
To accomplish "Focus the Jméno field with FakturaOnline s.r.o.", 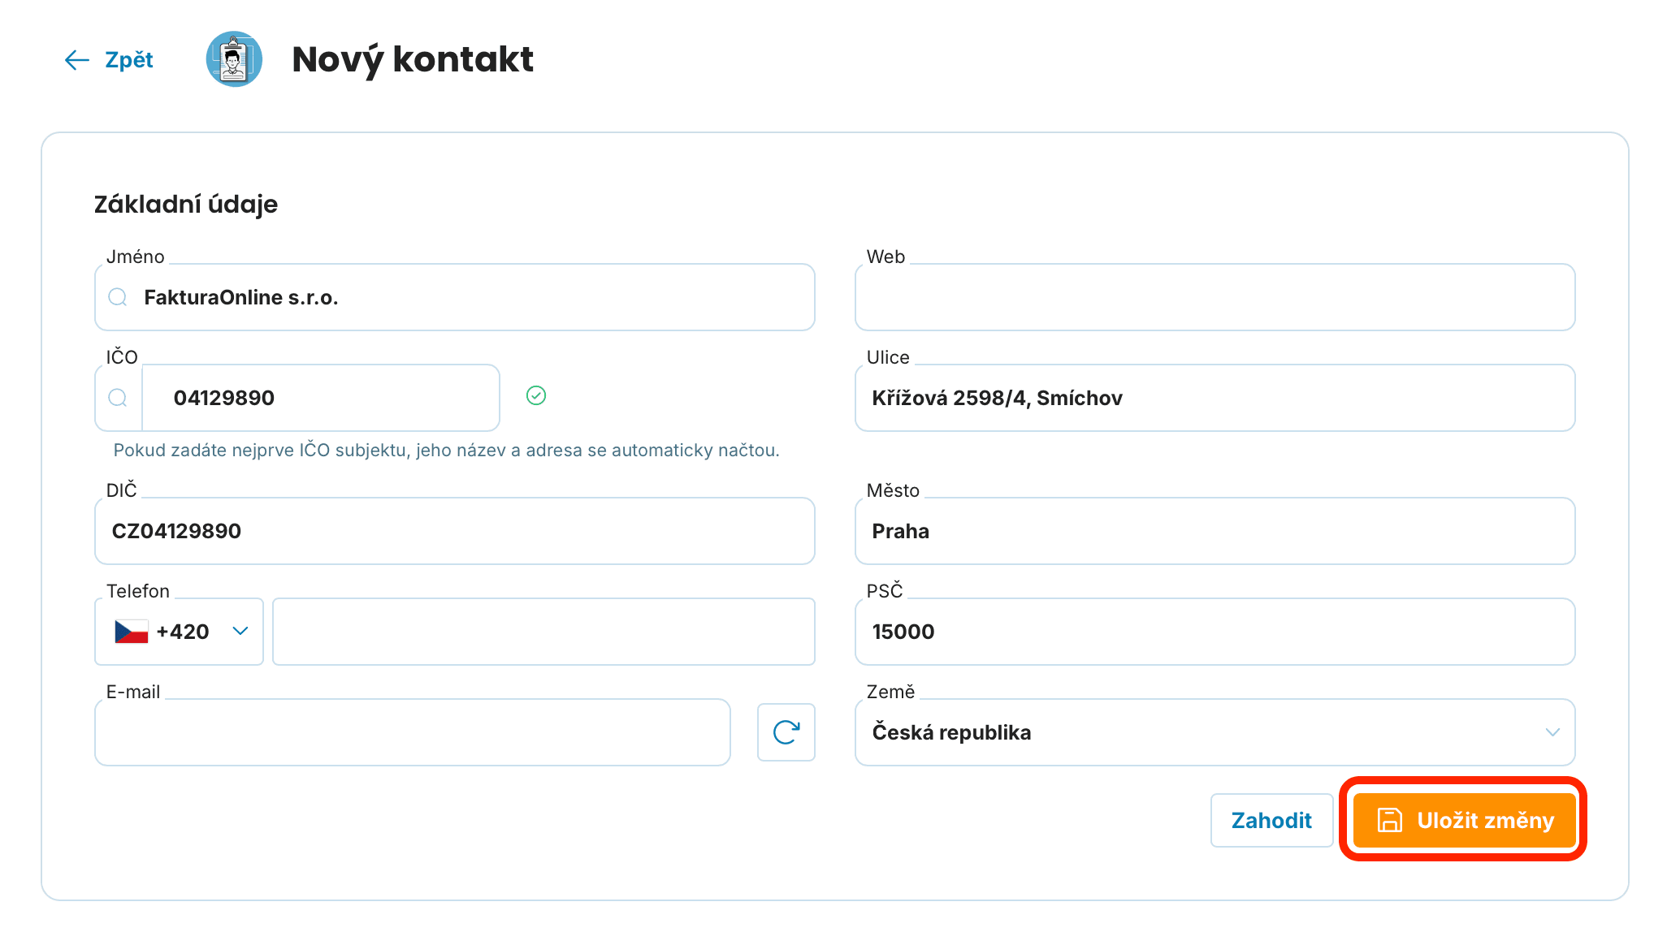I will 455,297.
